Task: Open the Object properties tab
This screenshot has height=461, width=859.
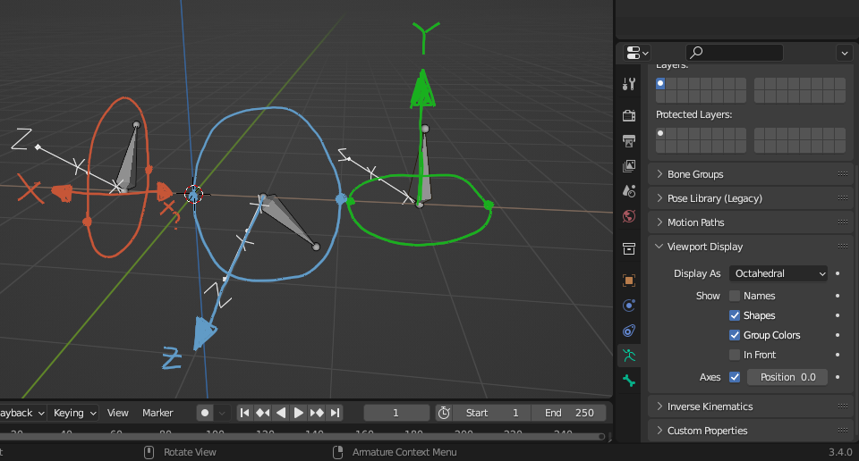Action: pyautogui.click(x=629, y=281)
